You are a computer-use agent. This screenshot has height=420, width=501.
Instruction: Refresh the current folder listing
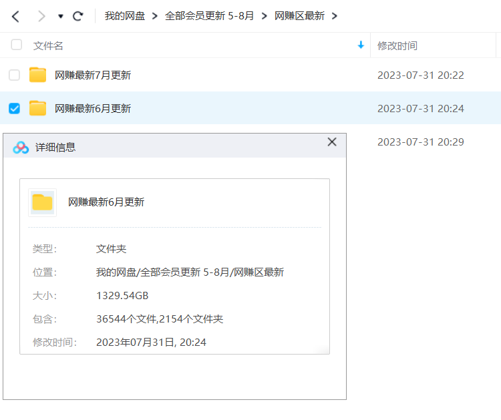[78, 16]
